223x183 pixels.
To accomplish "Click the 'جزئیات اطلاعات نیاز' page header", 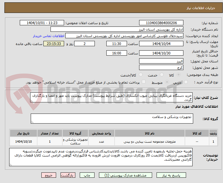I will pos(201,8).
